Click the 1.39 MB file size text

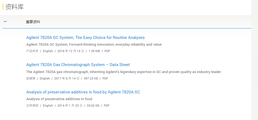(94, 51)
